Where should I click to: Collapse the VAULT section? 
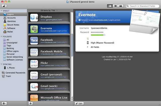point(1,11)
